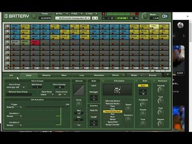
Task: Select the highlighted bright cell in row A
Action: tap(154, 27)
